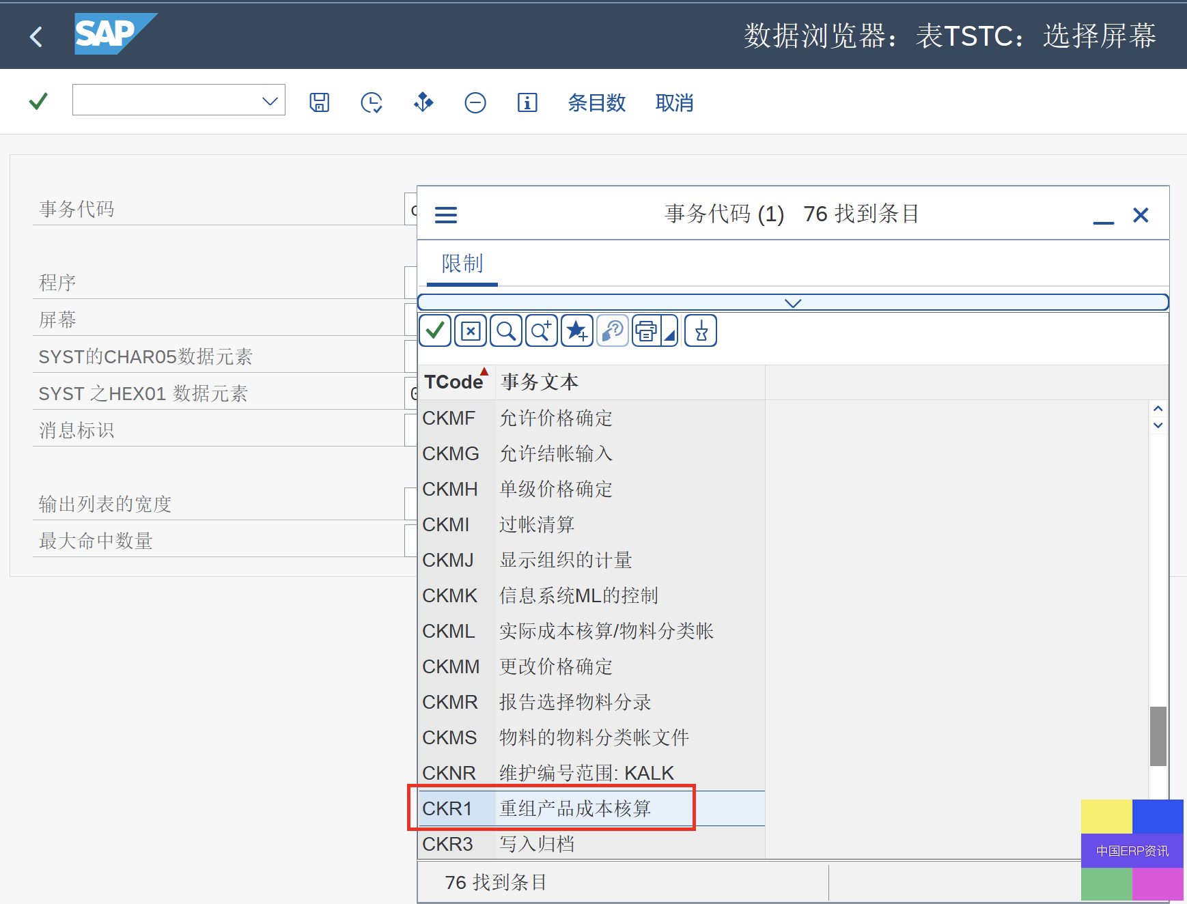The height and width of the screenshot is (904, 1187).
Task: Select row CKMI 过帐清算
Action: click(x=591, y=524)
